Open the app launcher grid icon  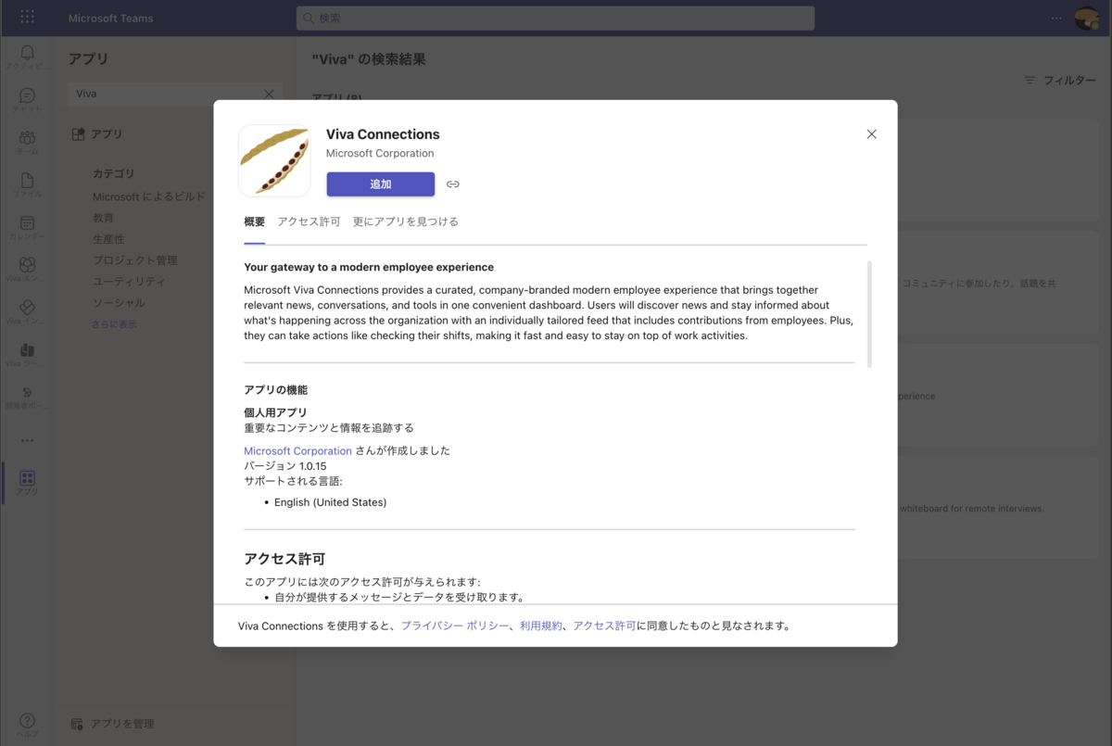(27, 18)
